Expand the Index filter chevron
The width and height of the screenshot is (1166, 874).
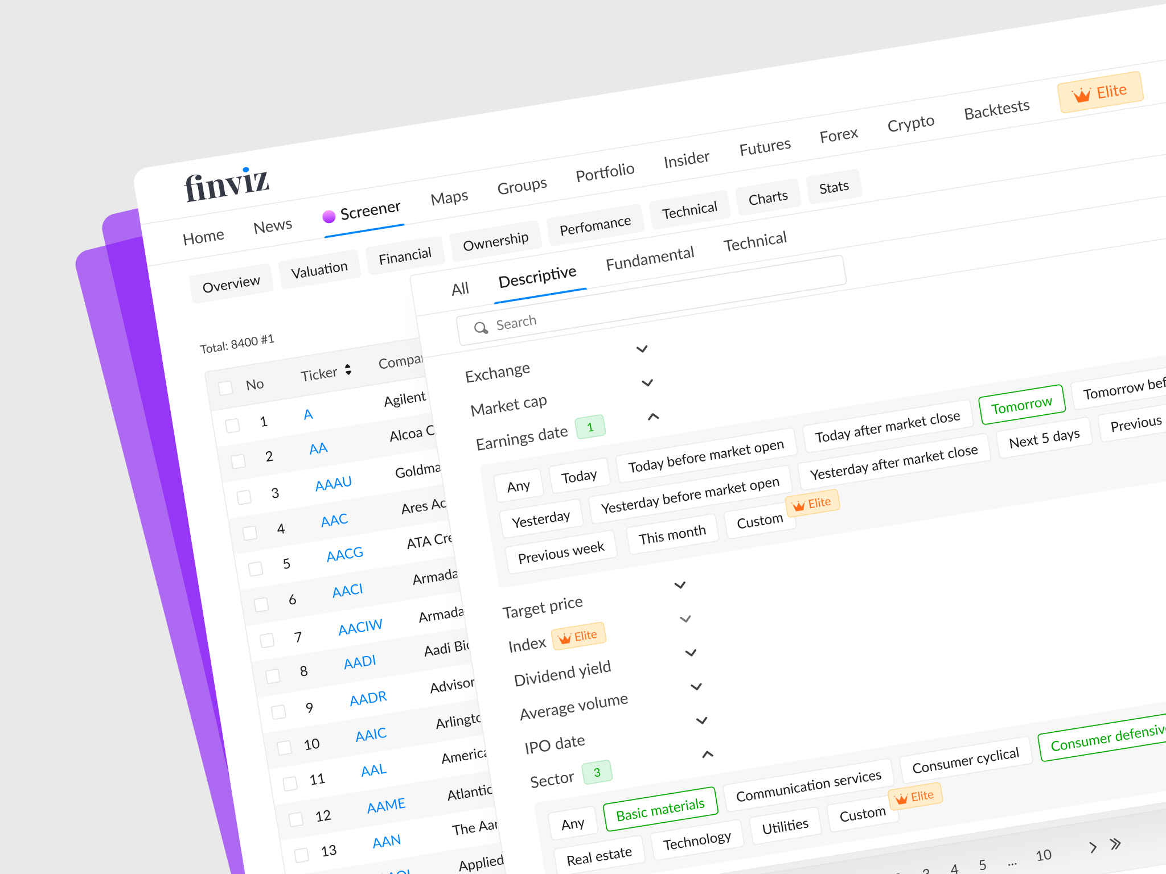point(685,619)
